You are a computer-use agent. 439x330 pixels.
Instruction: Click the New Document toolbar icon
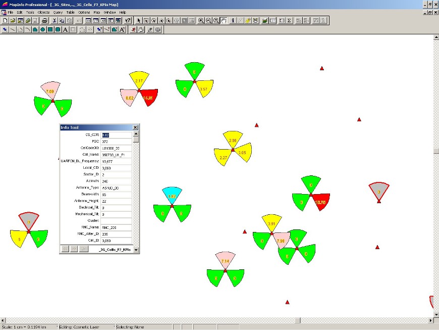coord(5,21)
